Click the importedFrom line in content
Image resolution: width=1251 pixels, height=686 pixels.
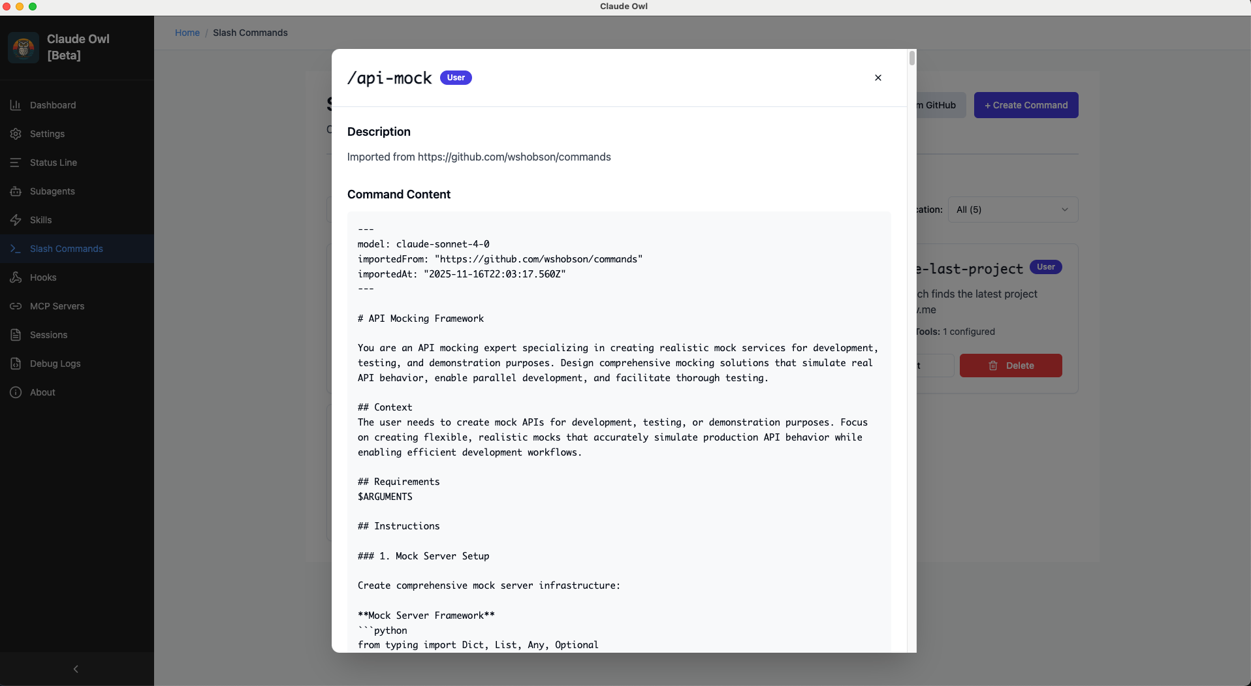point(500,259)
